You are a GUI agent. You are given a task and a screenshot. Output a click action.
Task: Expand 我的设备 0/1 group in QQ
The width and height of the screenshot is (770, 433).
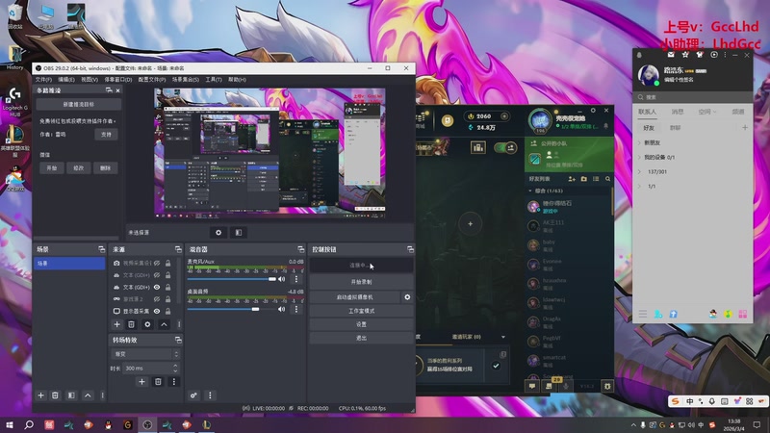click(x=639, y=157)
